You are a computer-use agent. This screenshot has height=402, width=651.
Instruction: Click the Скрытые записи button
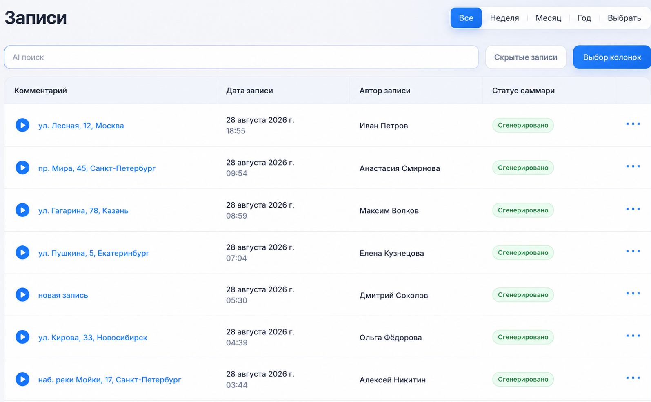click(526, 57)
